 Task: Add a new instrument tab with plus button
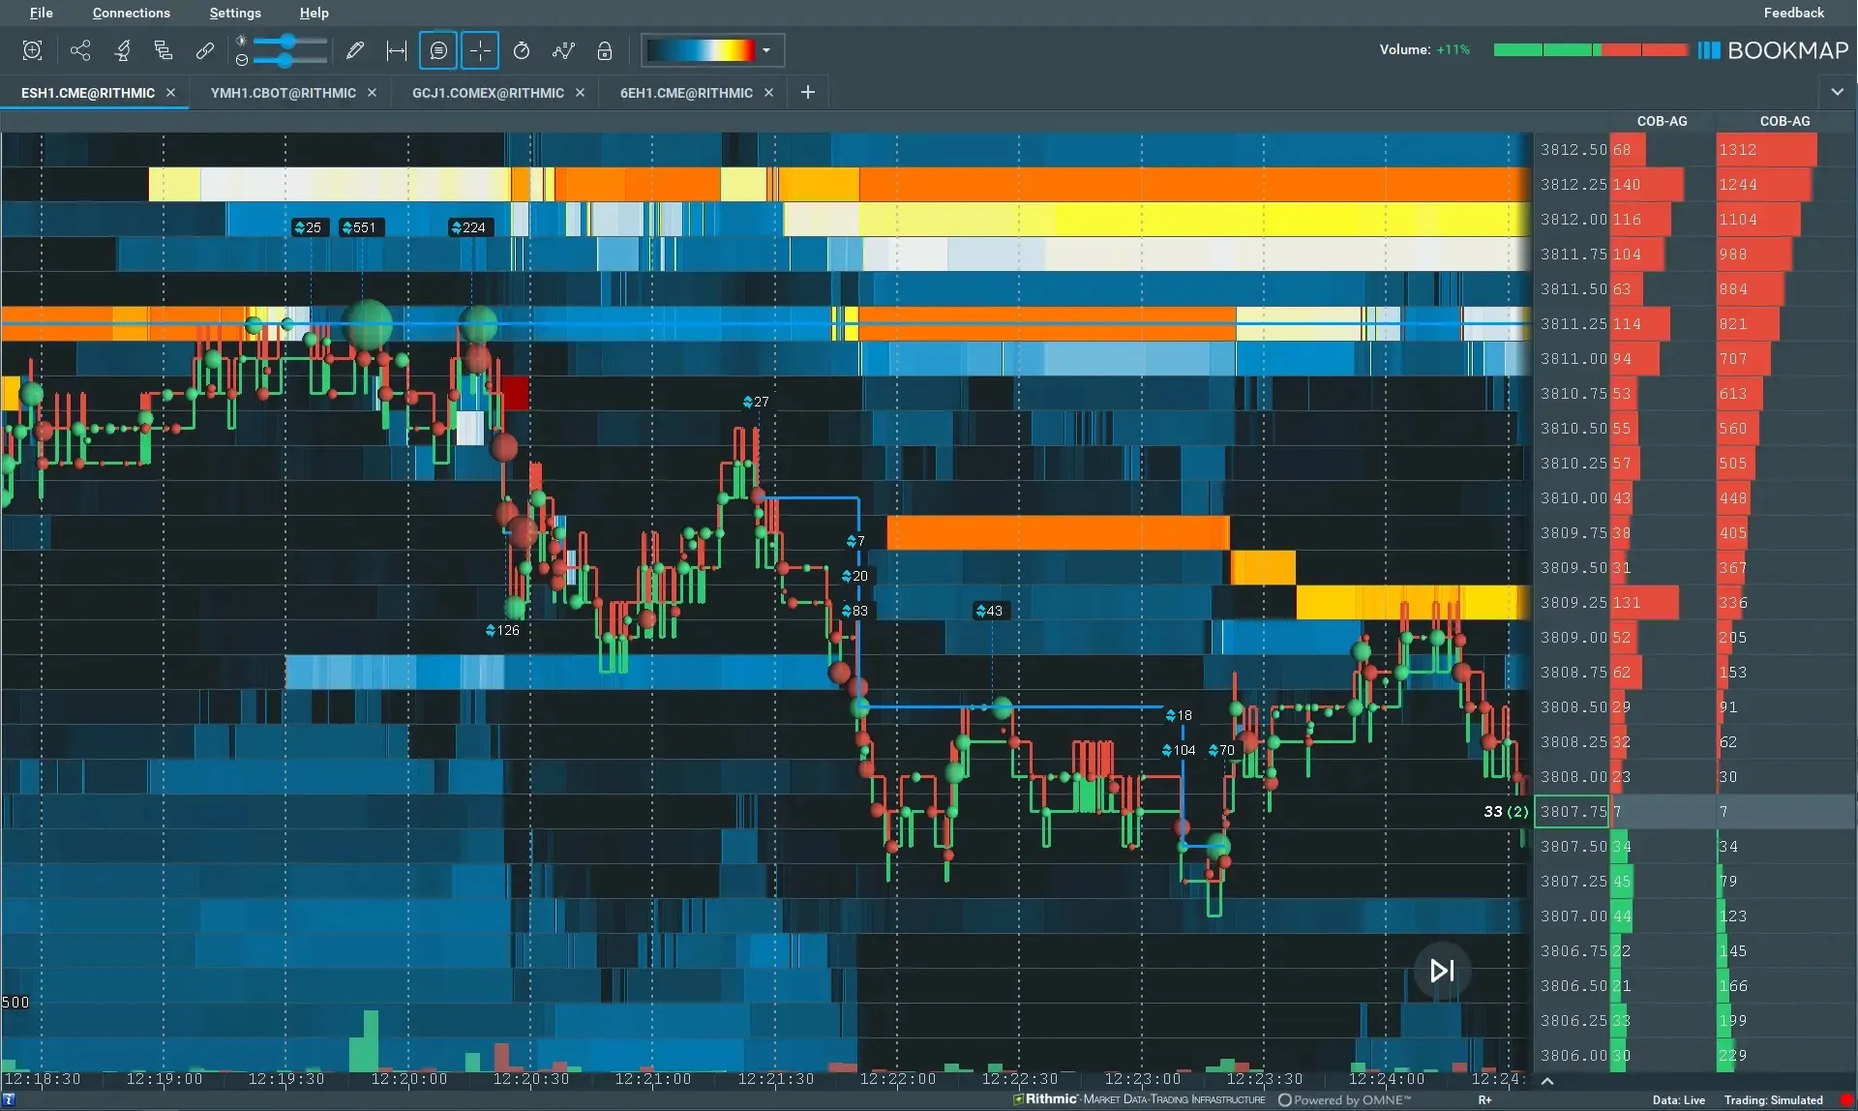click(808, 92)
